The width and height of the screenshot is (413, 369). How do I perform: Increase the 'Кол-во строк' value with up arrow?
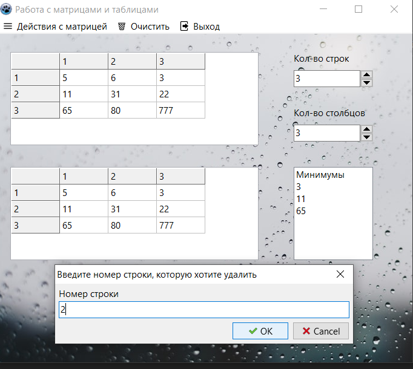click(366, 75)
